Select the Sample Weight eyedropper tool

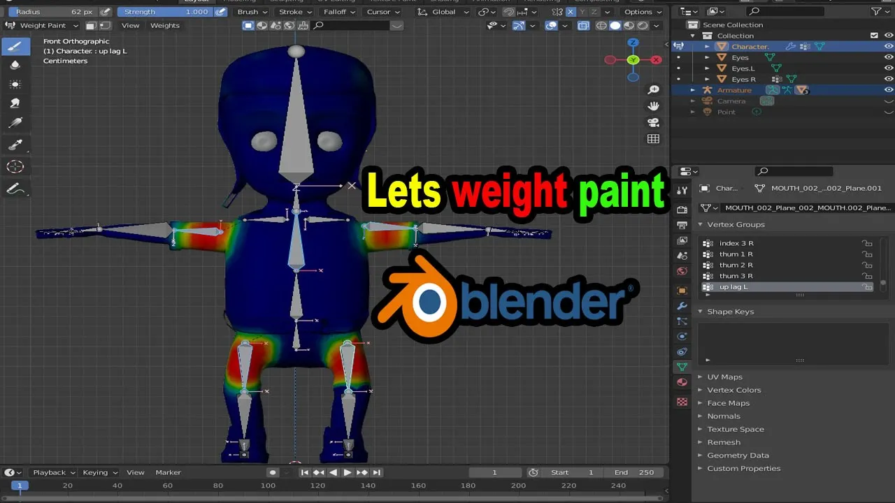click(x=15, y=145)
